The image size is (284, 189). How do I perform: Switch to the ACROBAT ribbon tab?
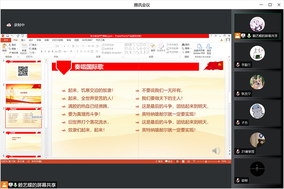click(87, 40)
